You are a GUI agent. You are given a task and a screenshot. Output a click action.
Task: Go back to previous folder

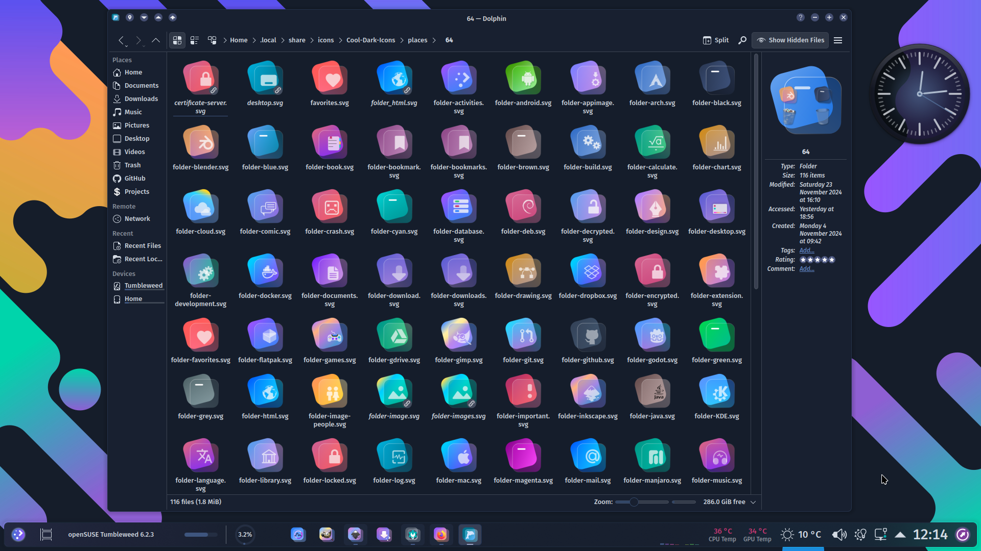(x=121, y=40)
